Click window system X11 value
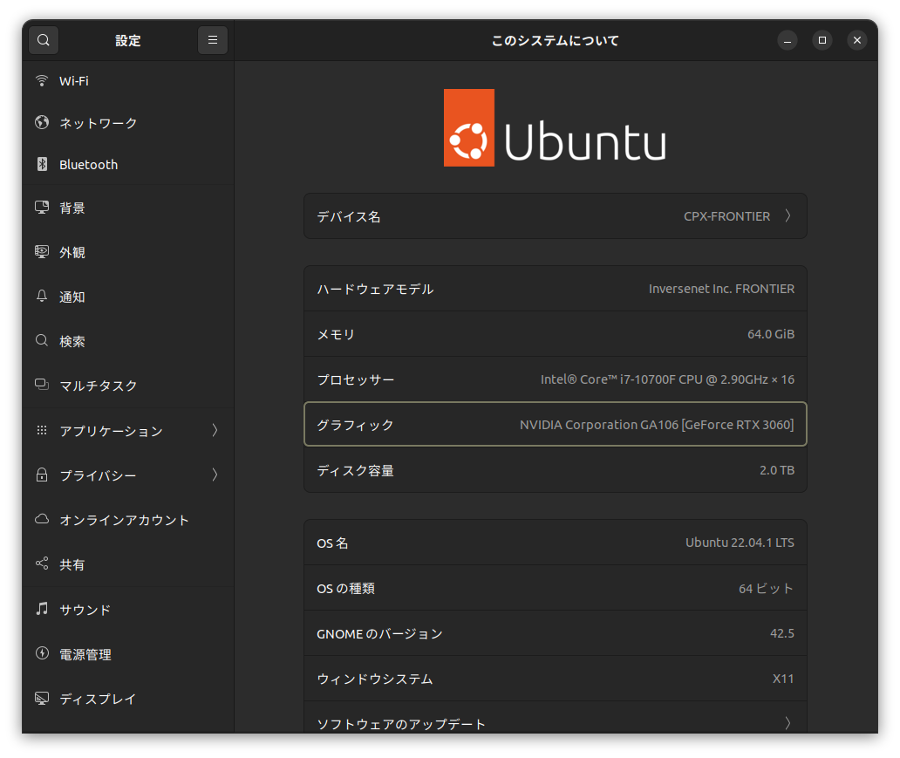 783,679
